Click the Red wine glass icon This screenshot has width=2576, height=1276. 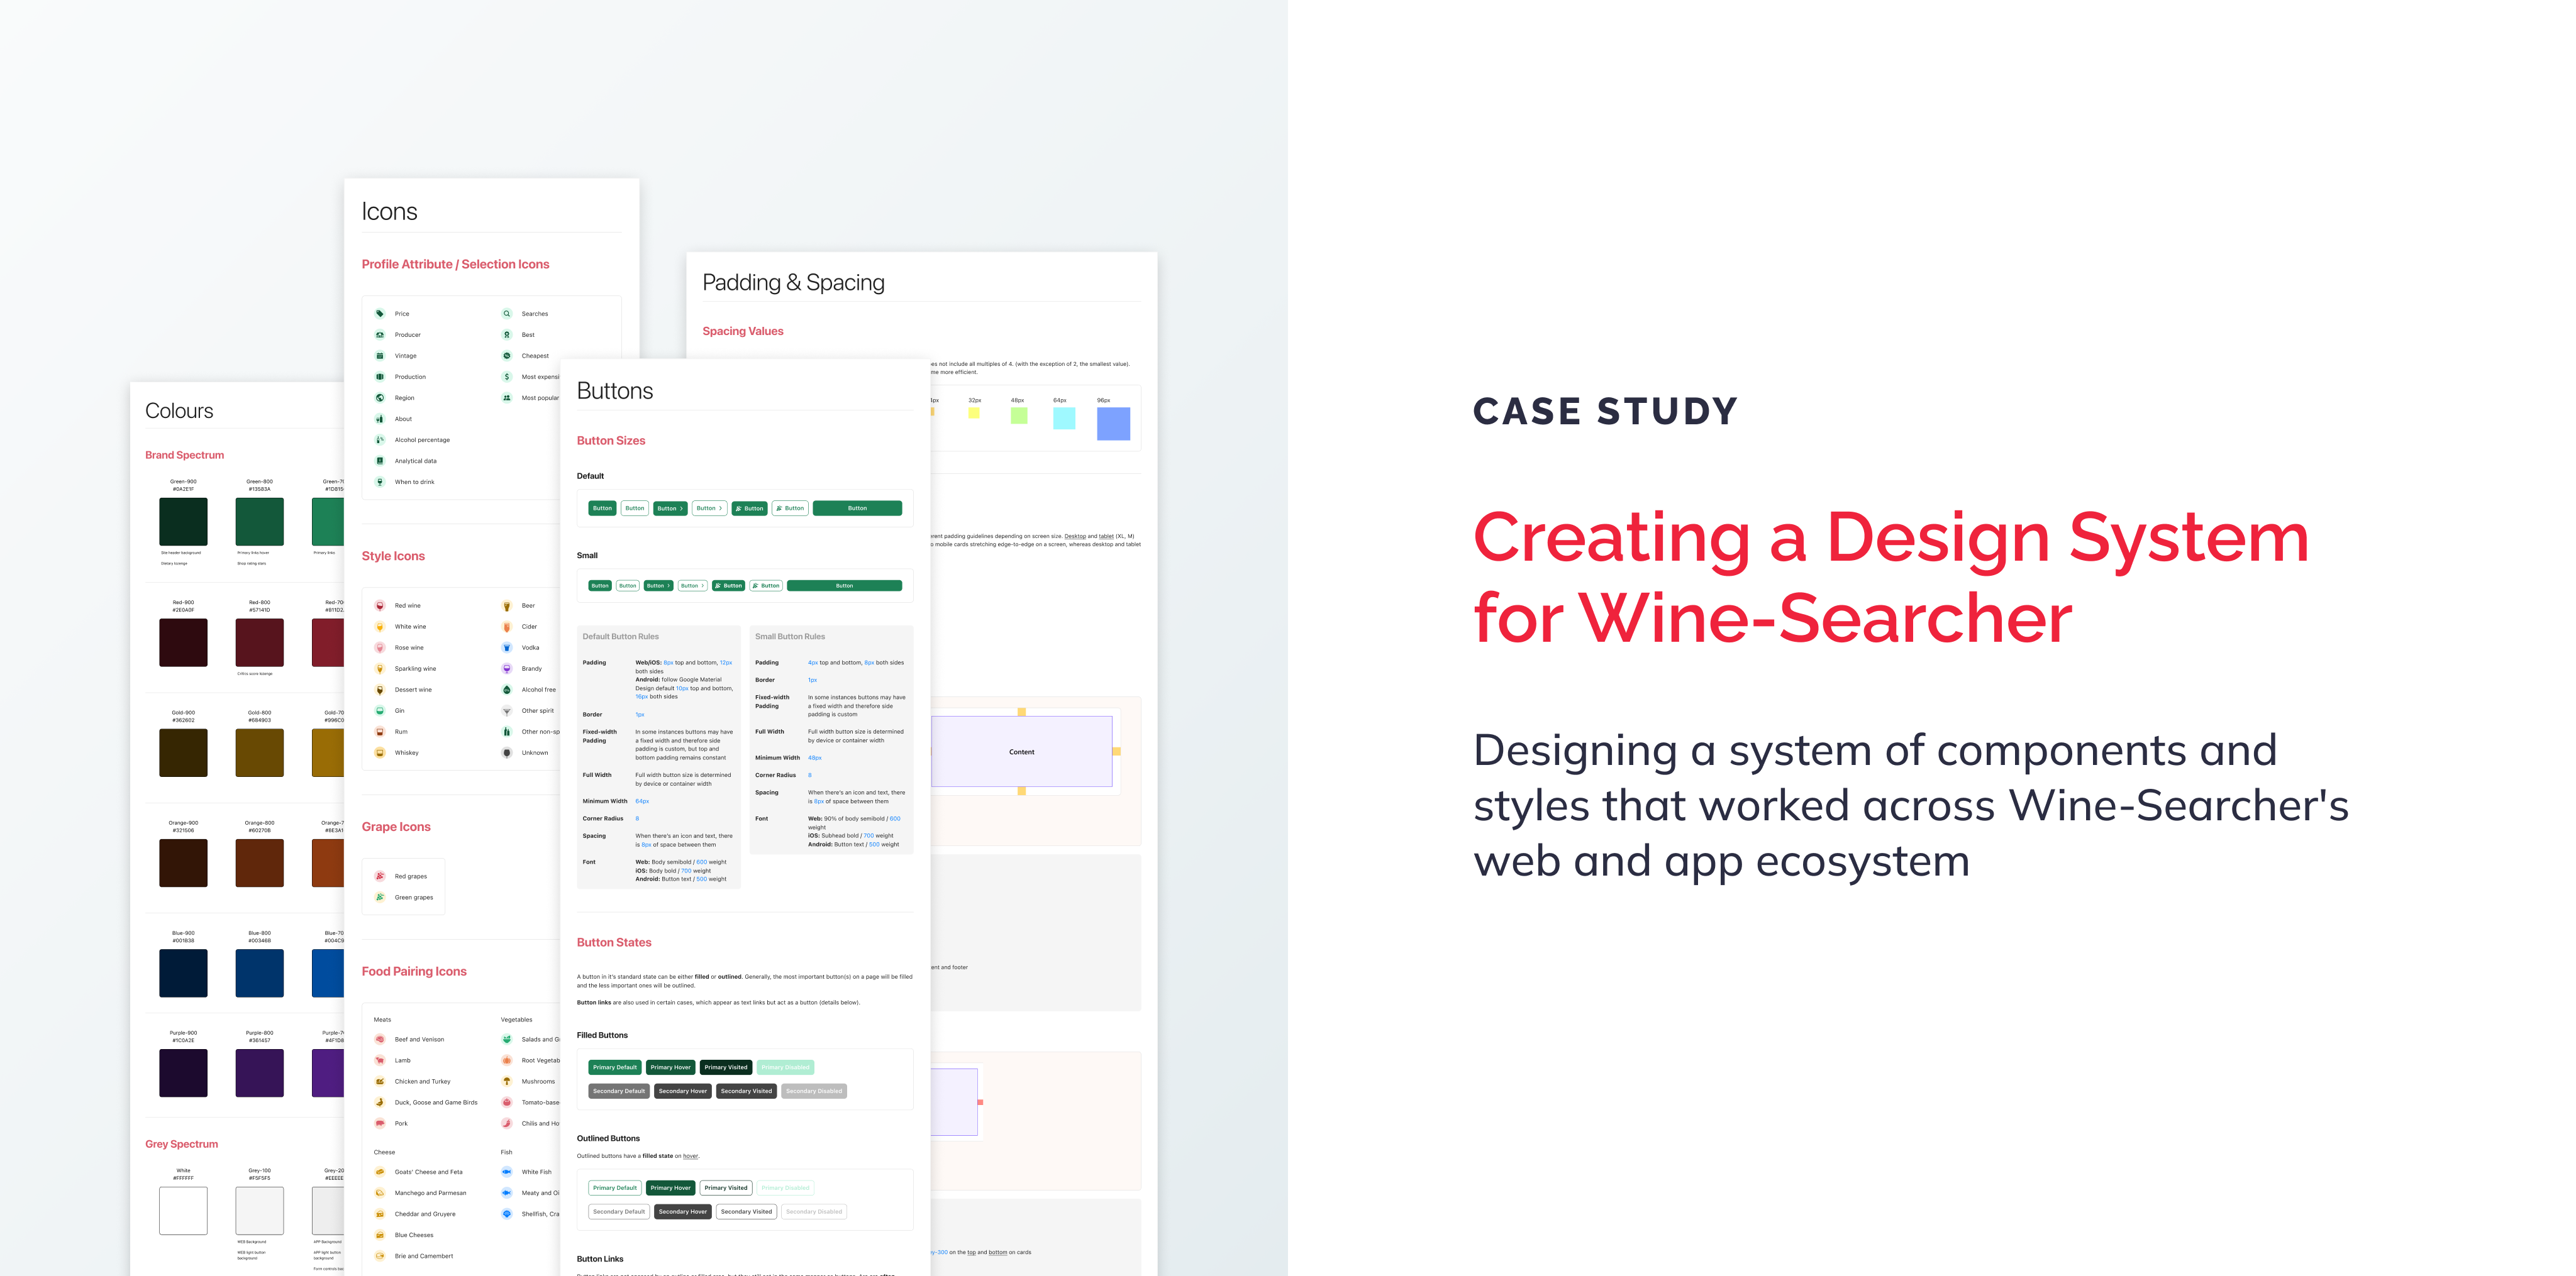pos(380,605)
